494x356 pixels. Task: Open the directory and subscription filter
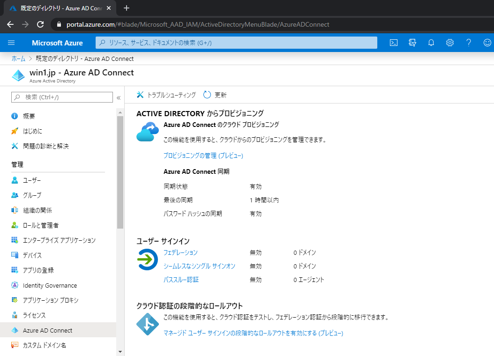[412, 43]
